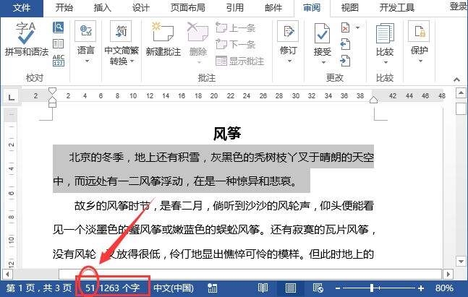Click the 登录 sign-in link

[459, 7]
